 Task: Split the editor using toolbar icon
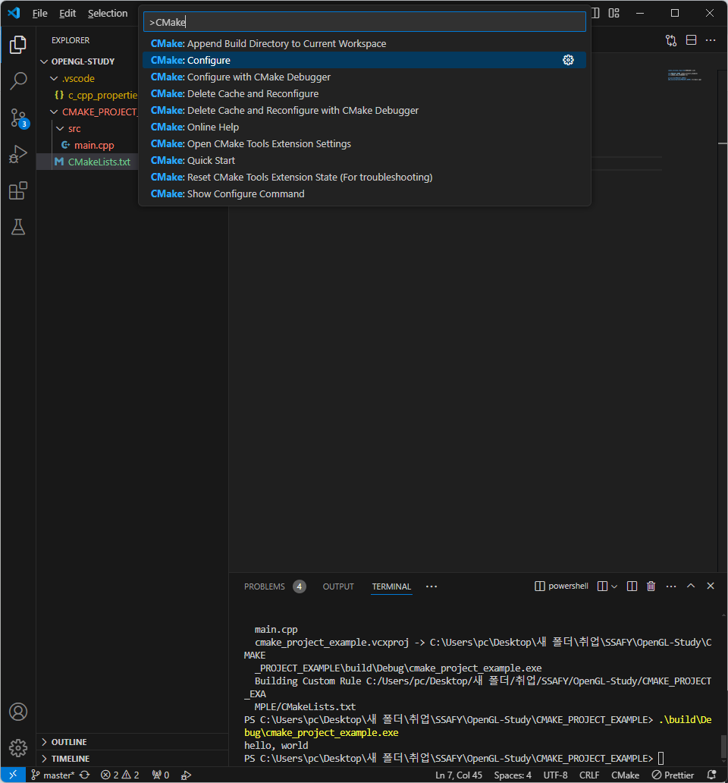pos(691,40)
